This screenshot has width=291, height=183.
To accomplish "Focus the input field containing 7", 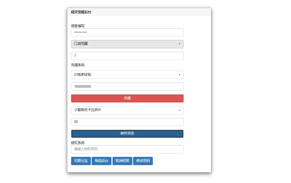I will pyautogui.click(x=127, y=56).
